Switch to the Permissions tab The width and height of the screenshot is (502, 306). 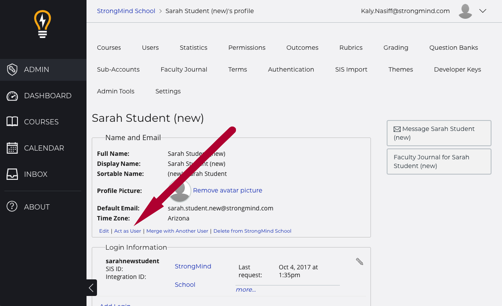point(246,48)
